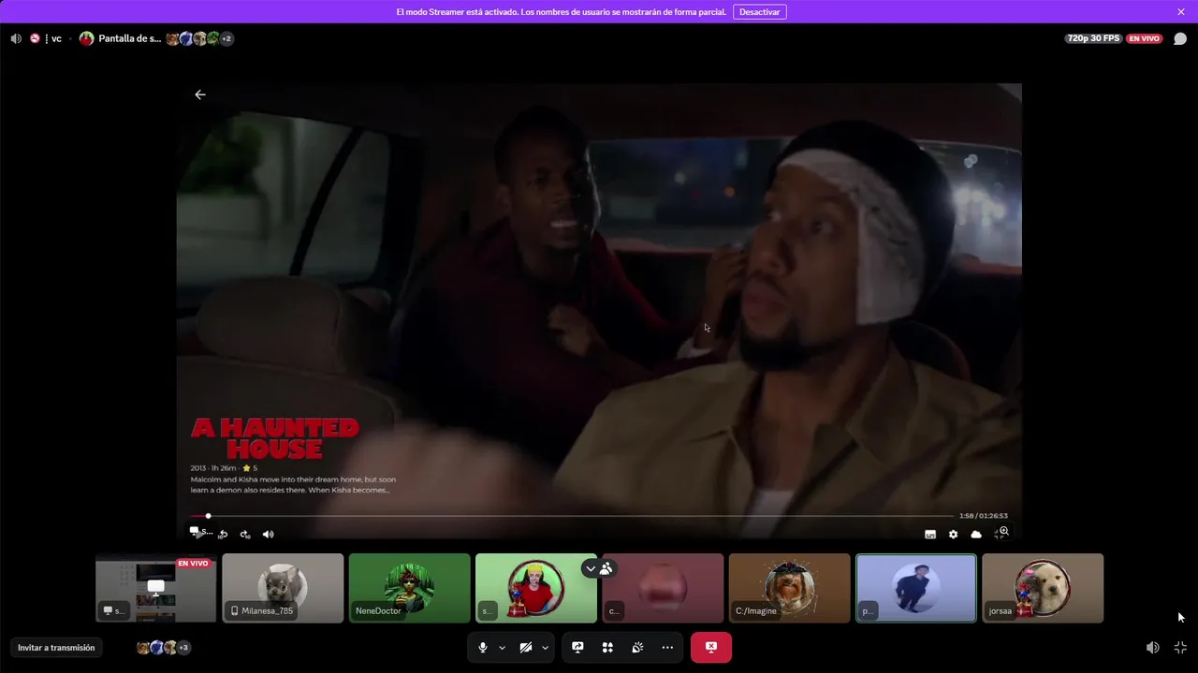This screenshot has height=673, width=1198.
Task: Click the back arrow in the player
Action: [x=199, y=94]
